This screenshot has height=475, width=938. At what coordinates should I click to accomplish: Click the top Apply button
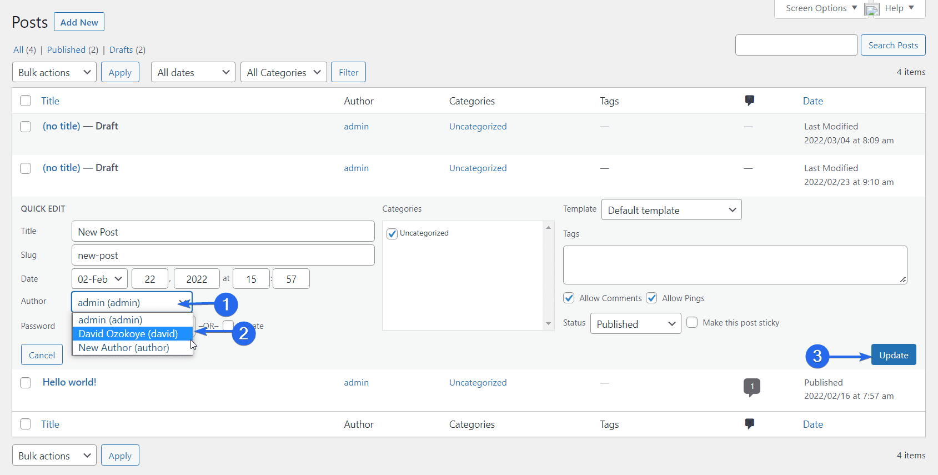120,72
